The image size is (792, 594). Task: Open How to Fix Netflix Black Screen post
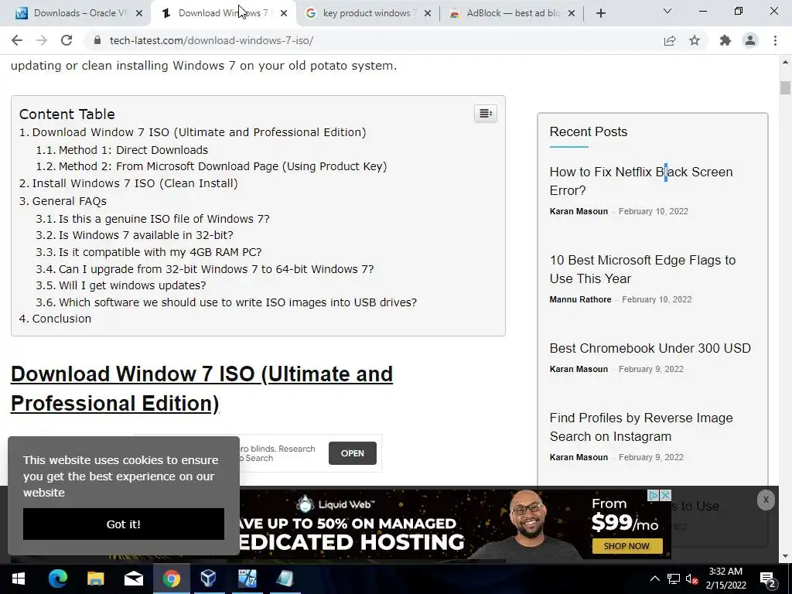click(x=641, y=181)
